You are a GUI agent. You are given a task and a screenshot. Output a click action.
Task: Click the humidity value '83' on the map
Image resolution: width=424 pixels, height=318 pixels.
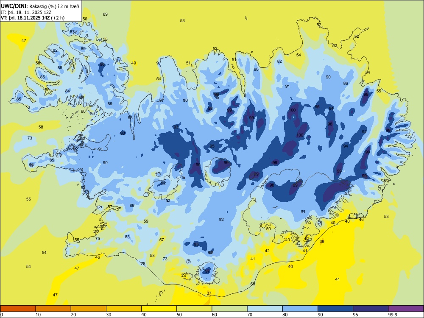[127, 237]
